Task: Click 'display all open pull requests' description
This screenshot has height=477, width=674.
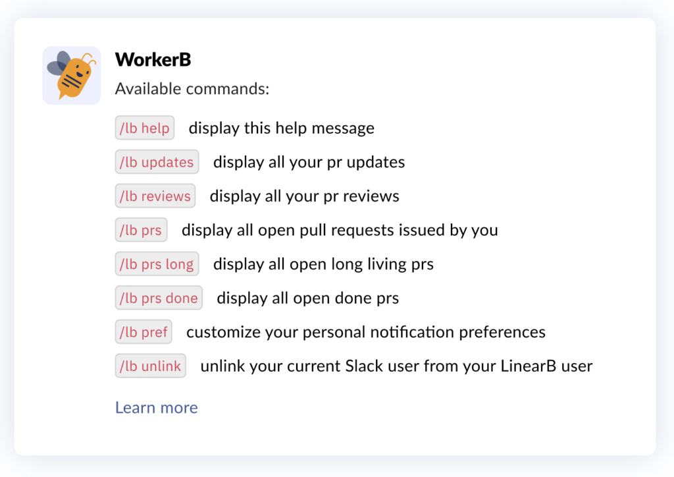Action: pos(340,230)
